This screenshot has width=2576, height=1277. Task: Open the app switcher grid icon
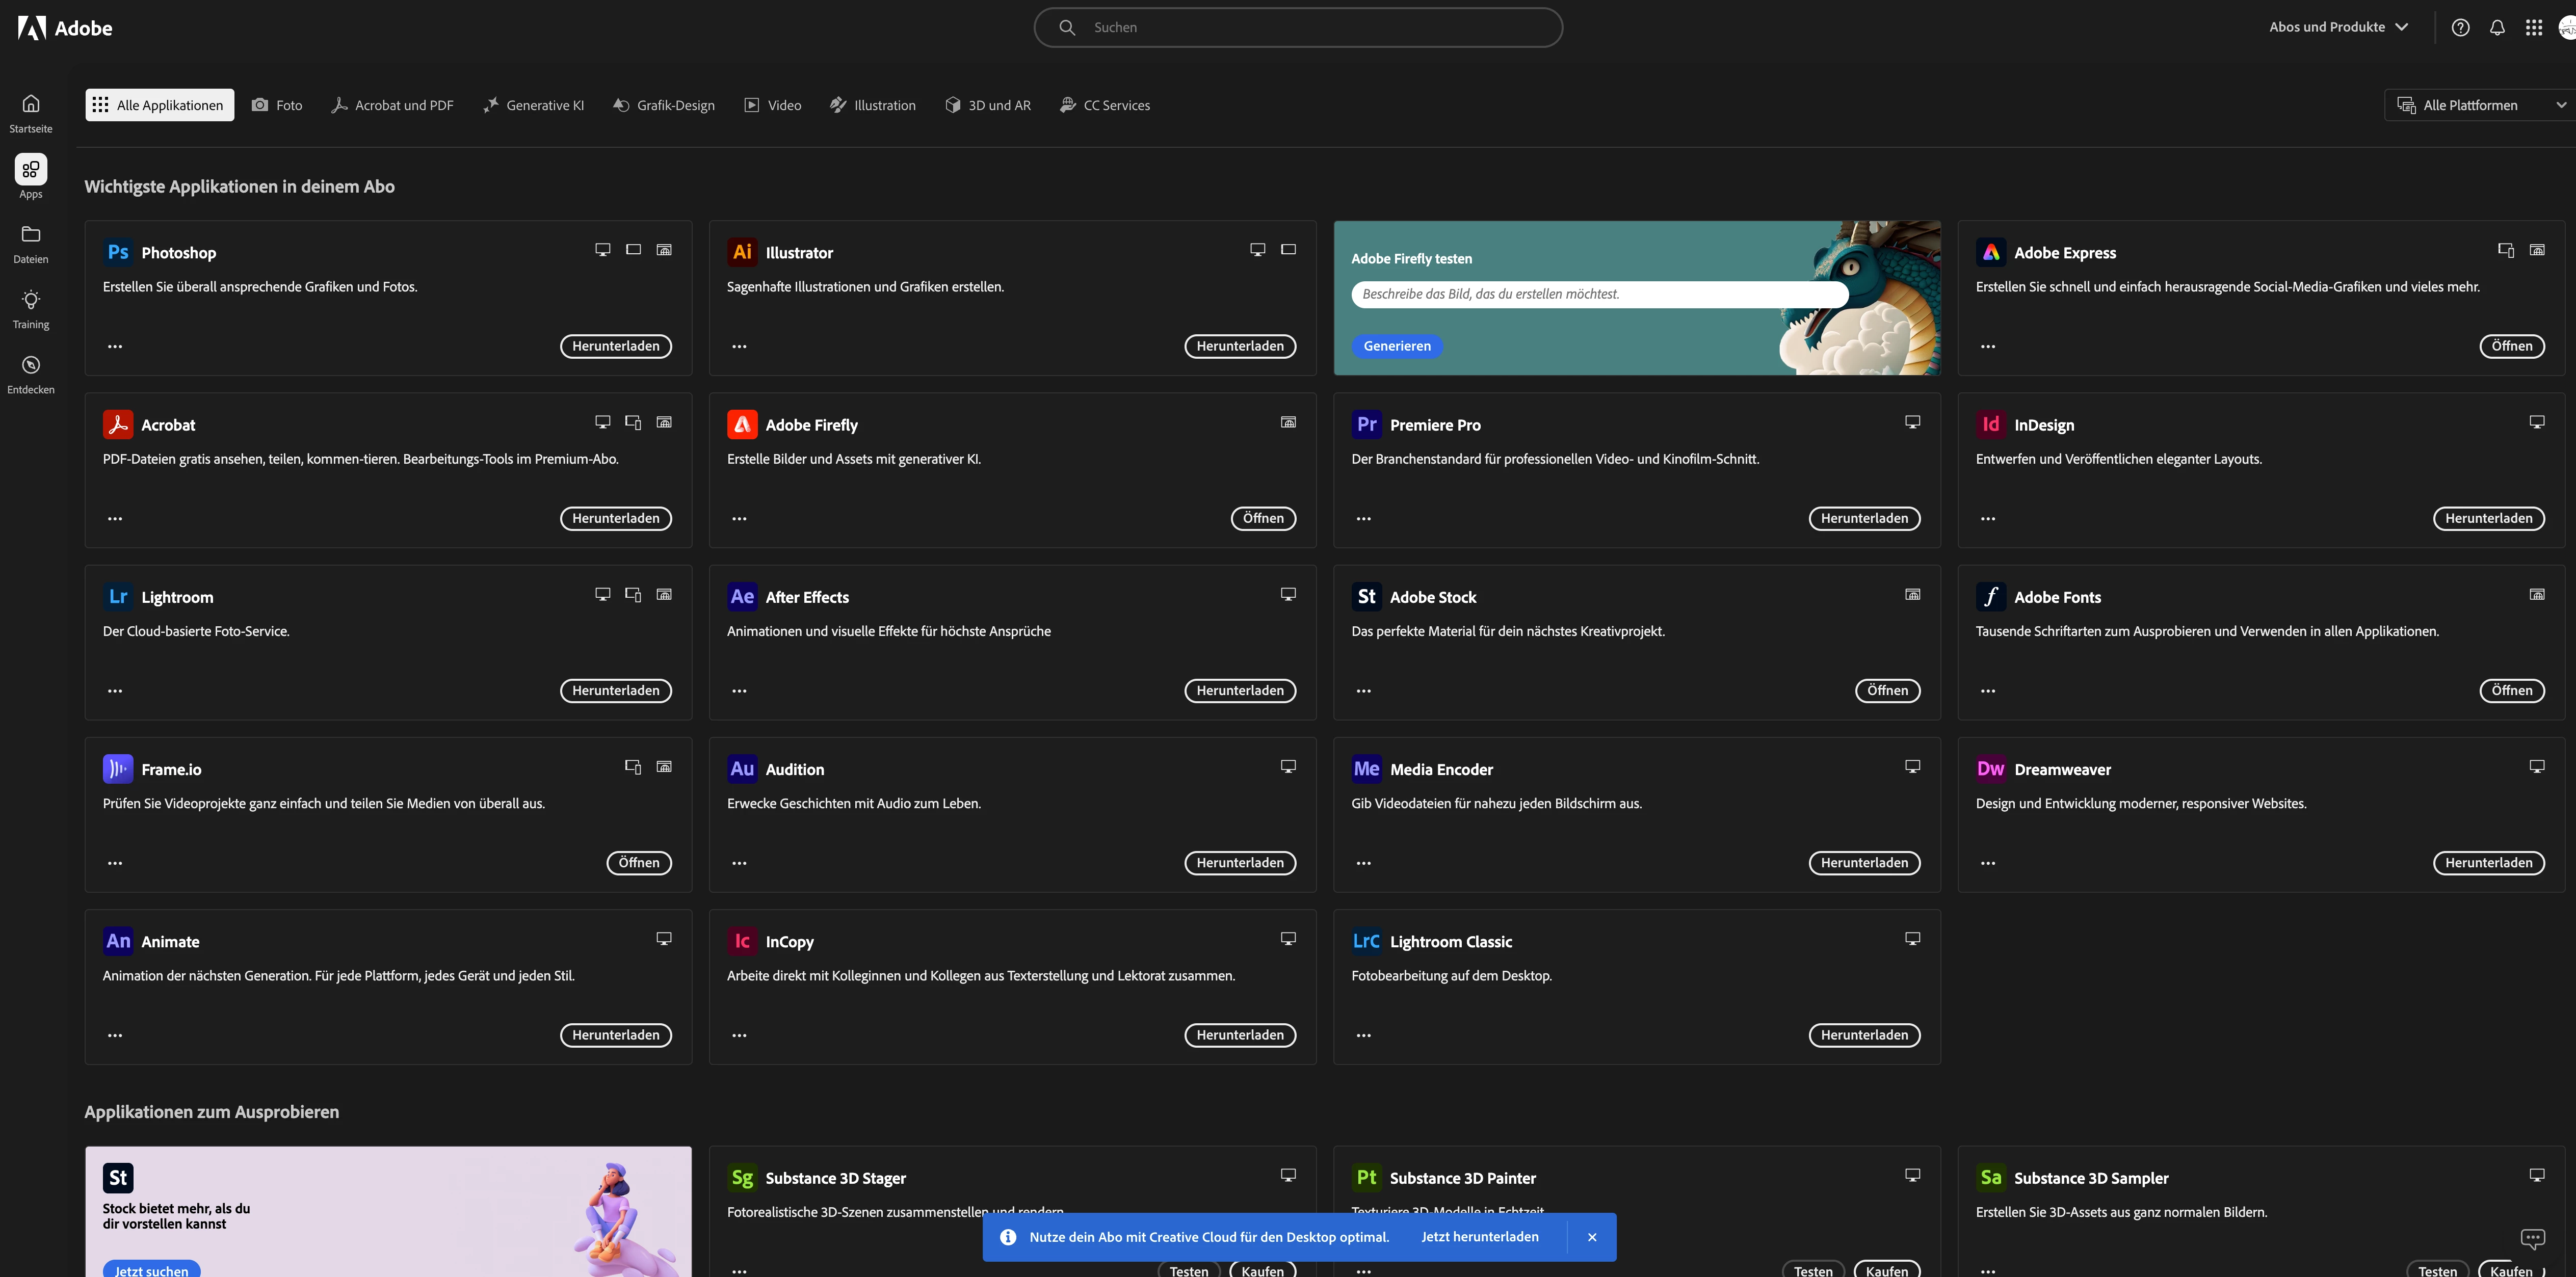2533,28
